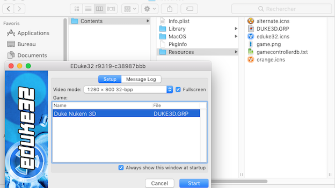Screen dimensions: 335x188
Task: Select game.png file icon
Action: [251, 44]
